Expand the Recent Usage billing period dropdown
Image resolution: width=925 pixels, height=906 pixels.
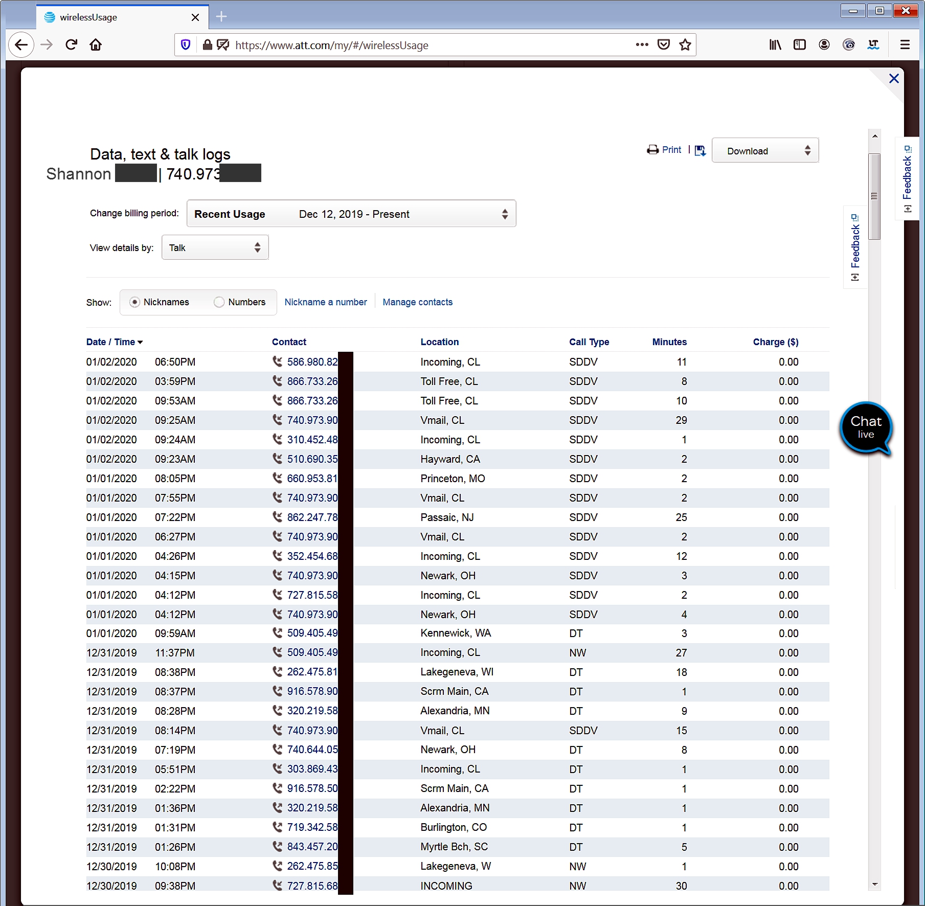point(351,214)
